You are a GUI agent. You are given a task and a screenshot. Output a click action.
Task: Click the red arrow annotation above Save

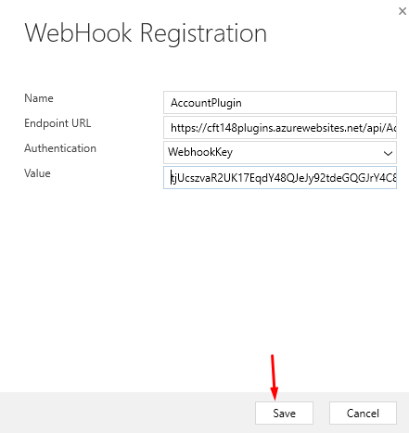tap(274, 377)
